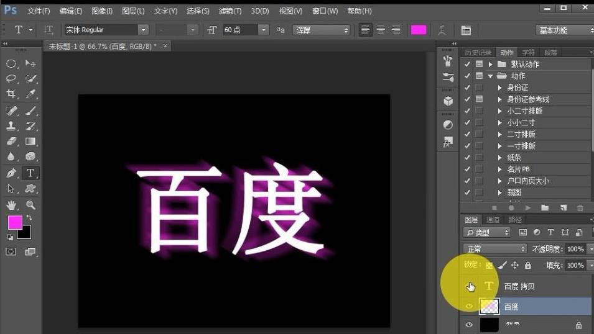Viewport: 594px width, 334px height.
Task: Create new action set folder
Action: [x=545, y=207]
